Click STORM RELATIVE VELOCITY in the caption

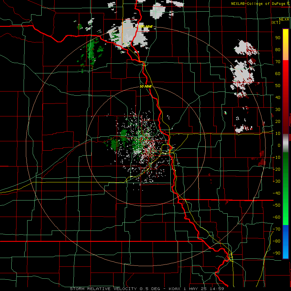[x=103, y=289]
